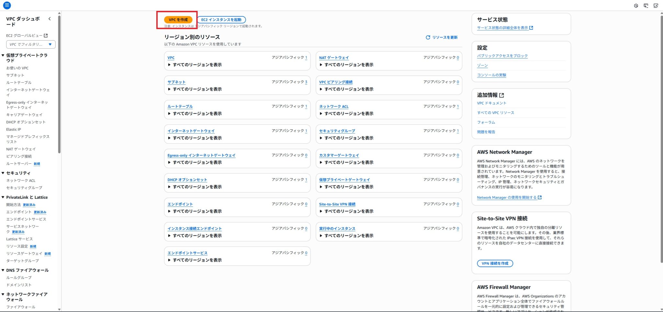The height and width of the screenshot is (312, 663).
Task: Select DHCP オプションセット in the sidebar
Action: [26, 122]
